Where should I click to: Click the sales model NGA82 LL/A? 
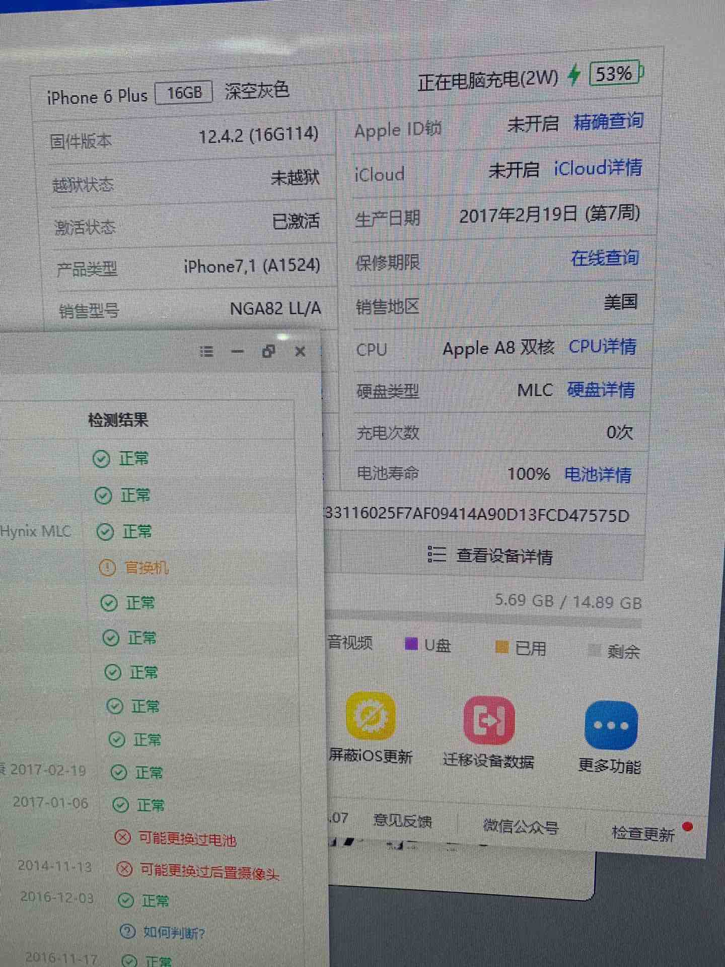[x=275, y=308]
